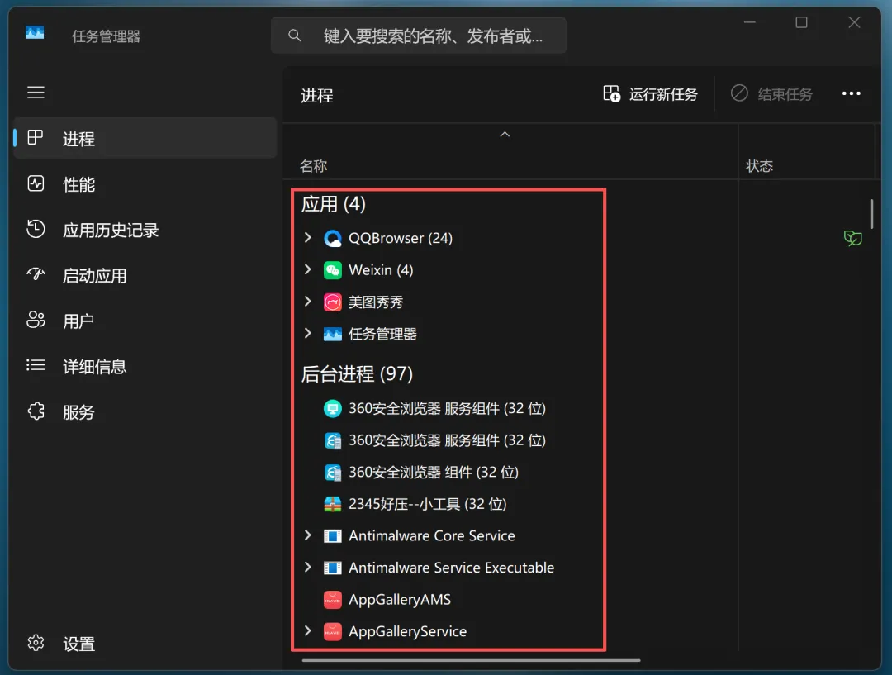Click the Antimalware Service Executable icon

[x=333, y=568]
